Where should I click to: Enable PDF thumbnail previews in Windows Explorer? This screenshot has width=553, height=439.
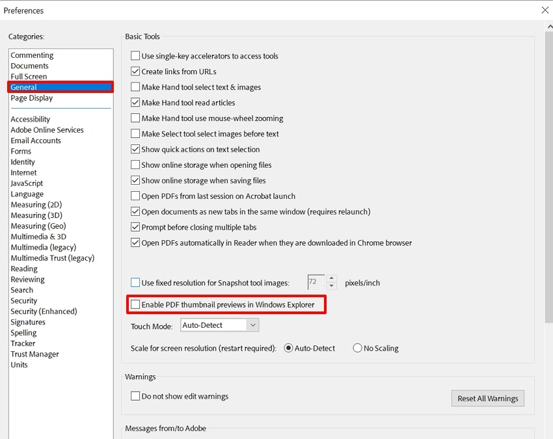[x=135, y=304]
